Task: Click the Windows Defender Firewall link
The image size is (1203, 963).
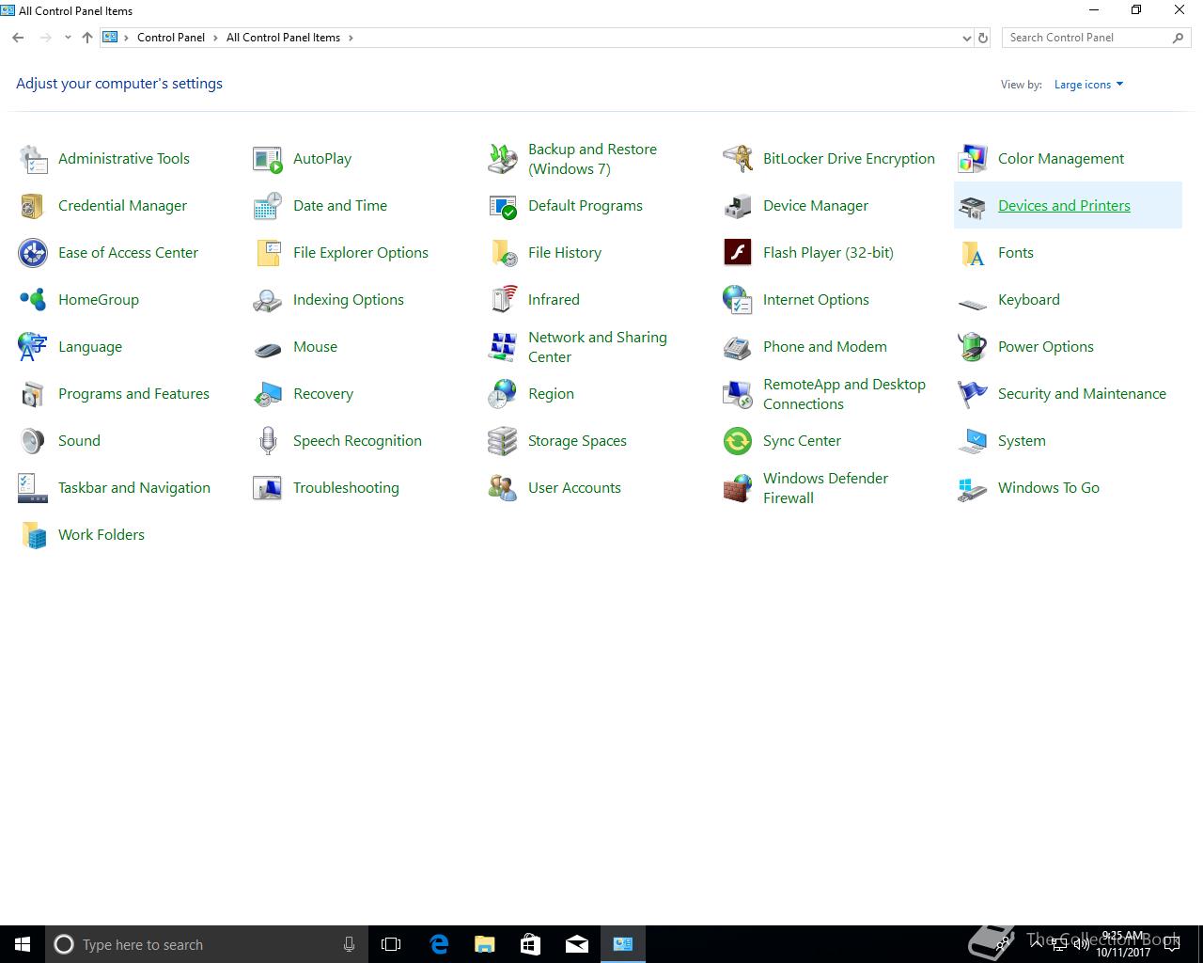Action: point(825,488)
